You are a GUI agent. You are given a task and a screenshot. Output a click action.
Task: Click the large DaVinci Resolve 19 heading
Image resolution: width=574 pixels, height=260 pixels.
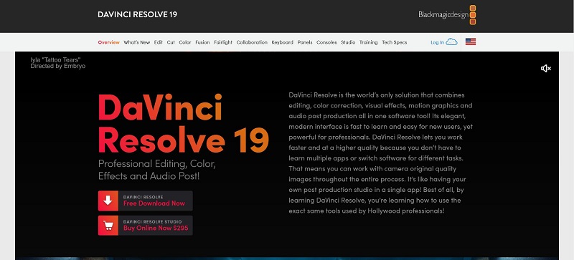tap(183, 124)
